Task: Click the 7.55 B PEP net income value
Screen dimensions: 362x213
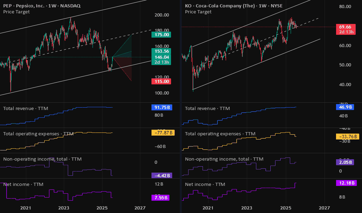Action: (x=161, y=198)
